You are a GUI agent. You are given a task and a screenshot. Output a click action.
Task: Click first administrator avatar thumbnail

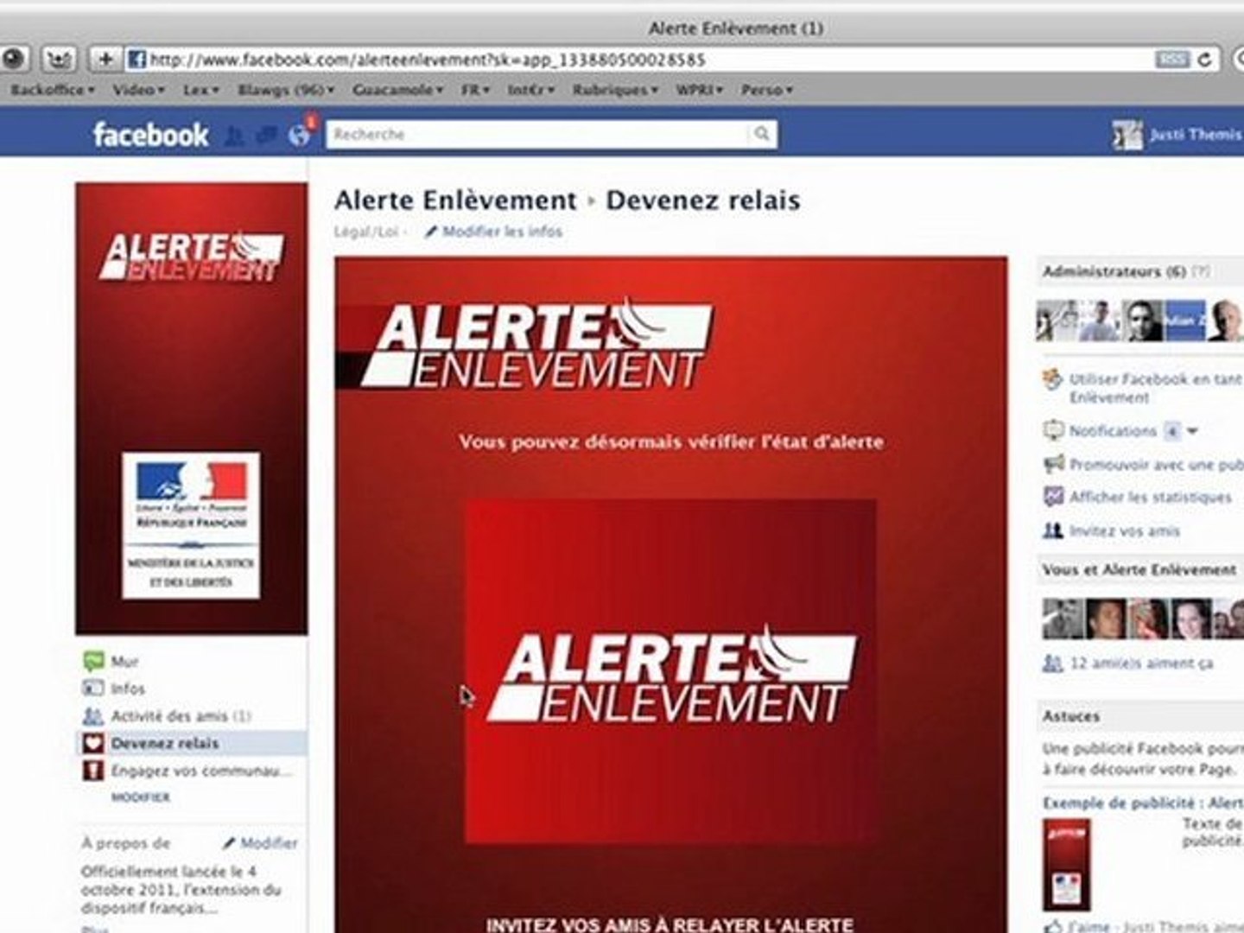coord(1057,321)
